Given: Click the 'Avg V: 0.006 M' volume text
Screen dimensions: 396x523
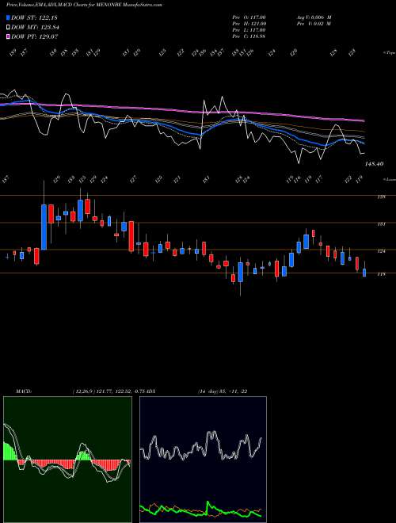Looking at the screenshot, I should pos(314,17).
